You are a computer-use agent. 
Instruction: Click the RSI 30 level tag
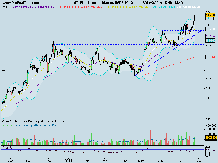[208, 154]
